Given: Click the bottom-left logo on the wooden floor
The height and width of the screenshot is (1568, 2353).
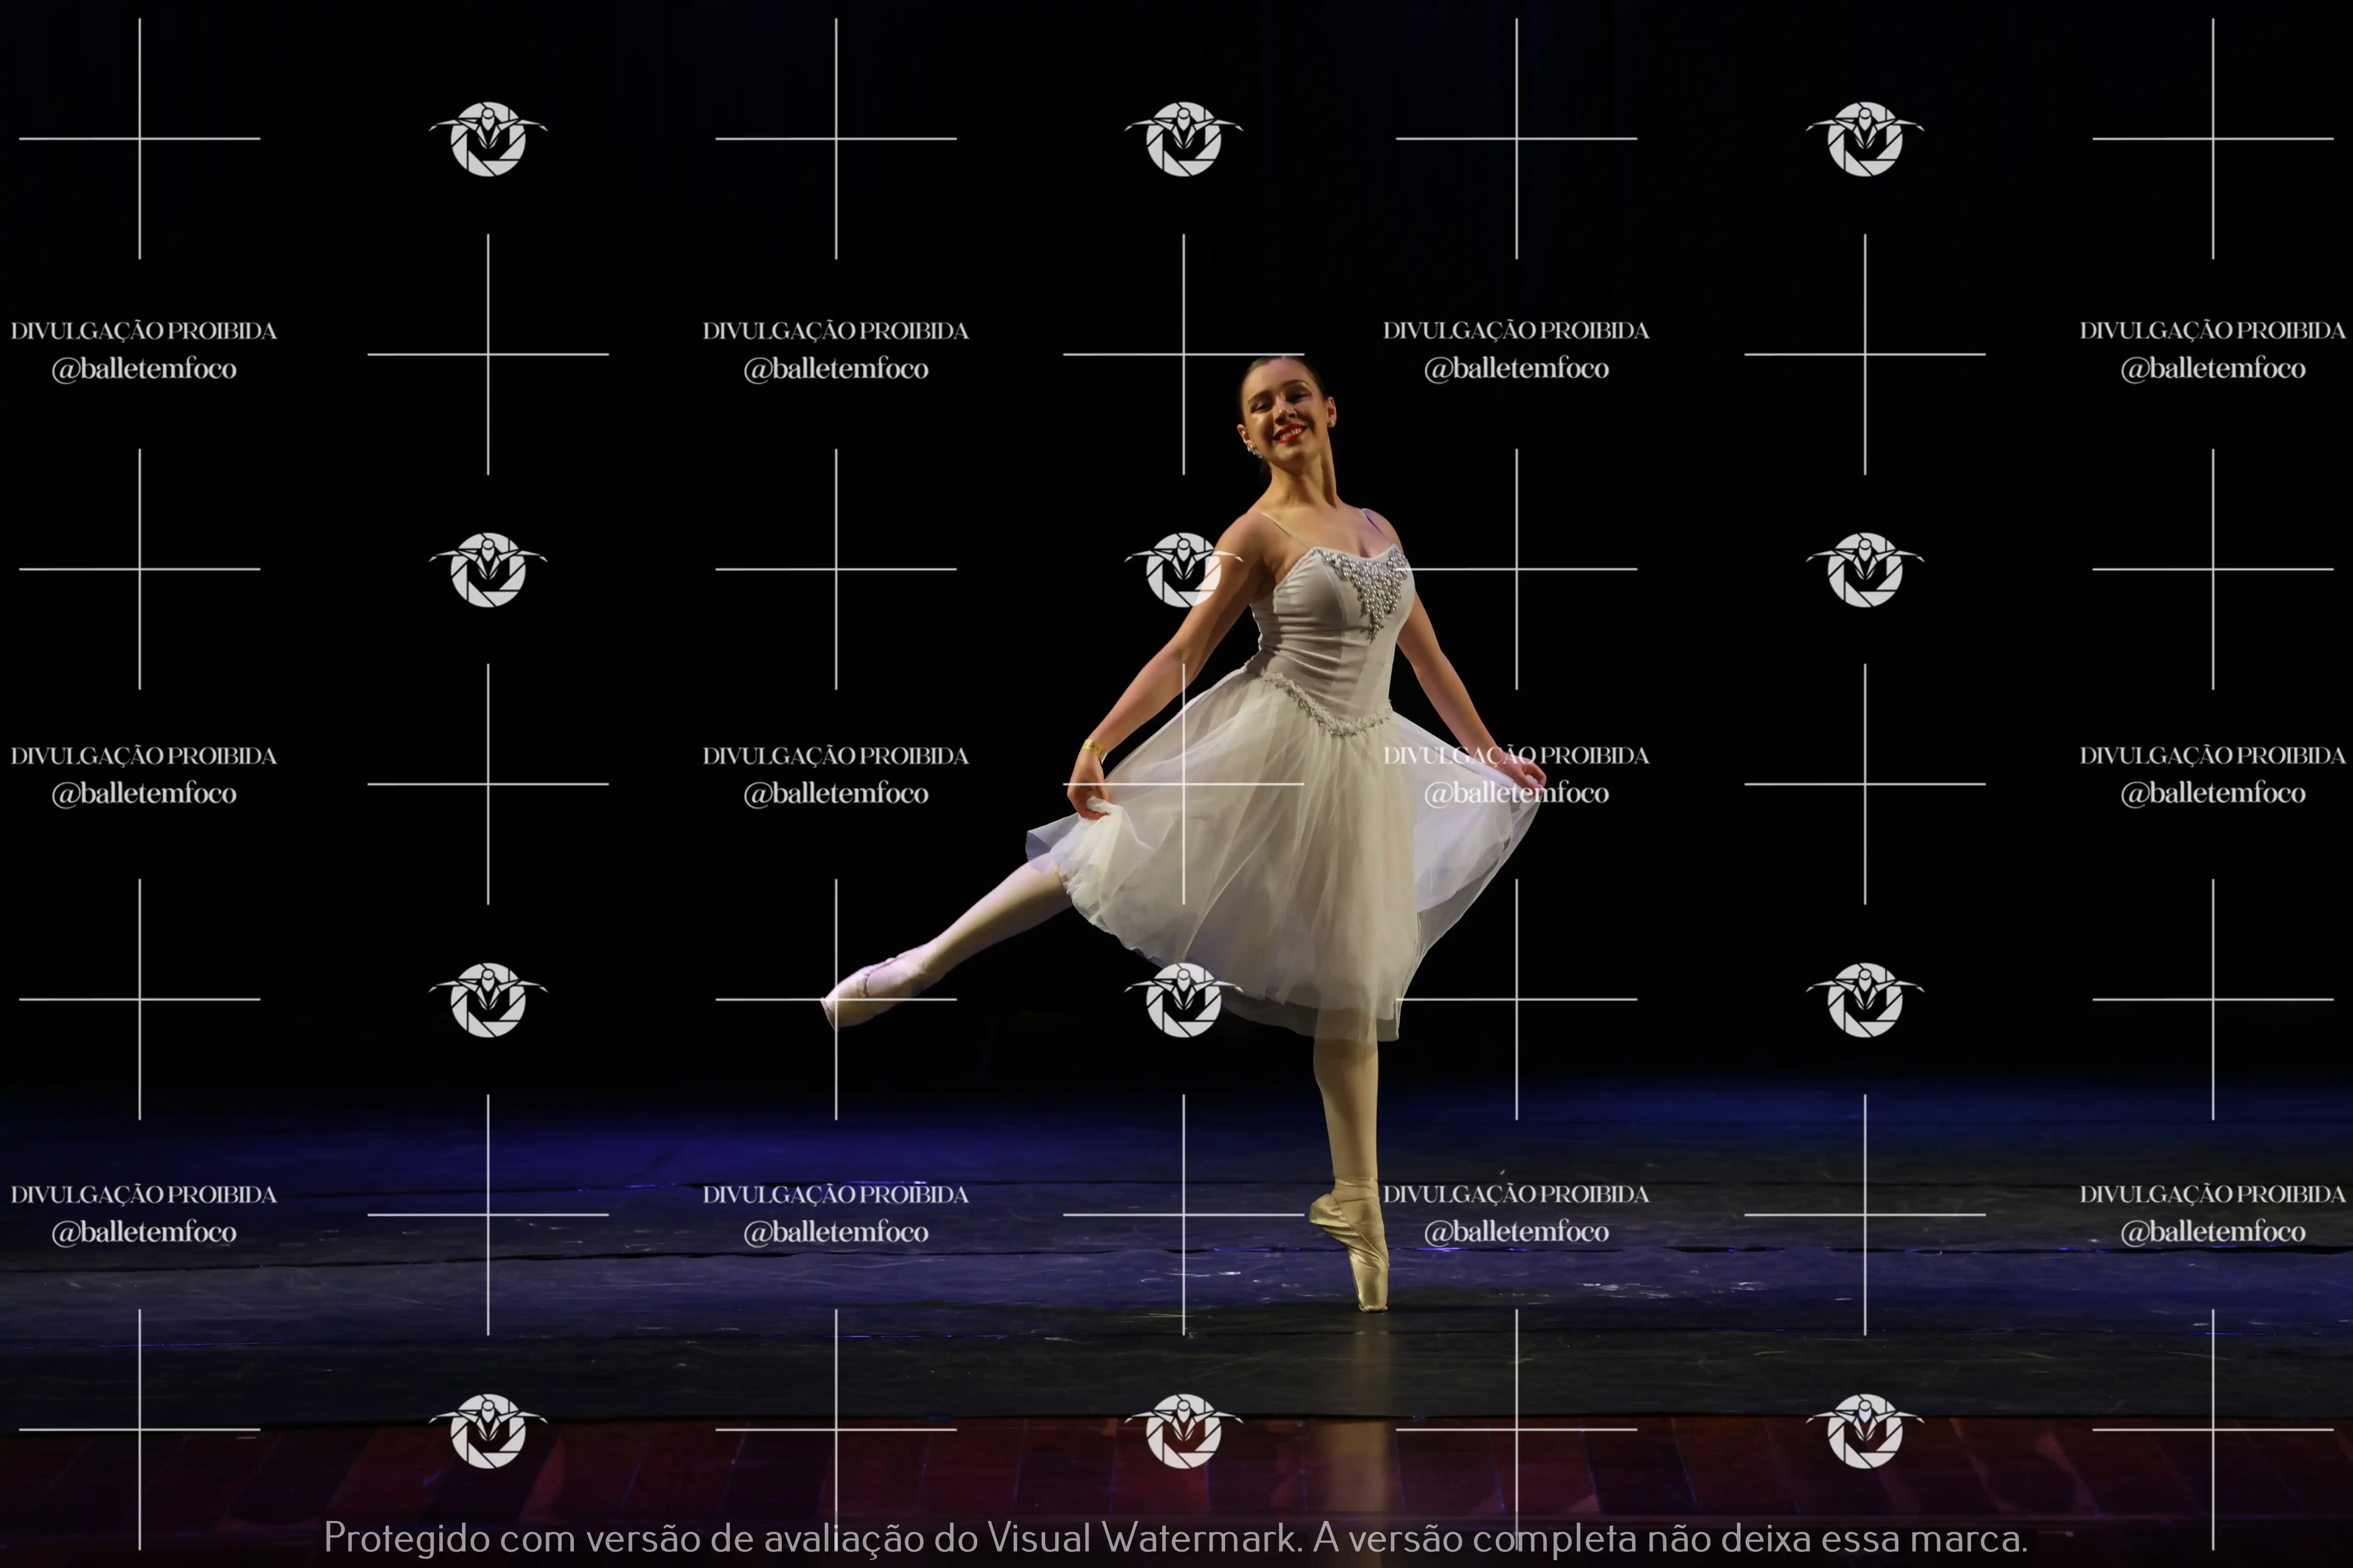Looking at the screenshot, I should [488, 1431].
